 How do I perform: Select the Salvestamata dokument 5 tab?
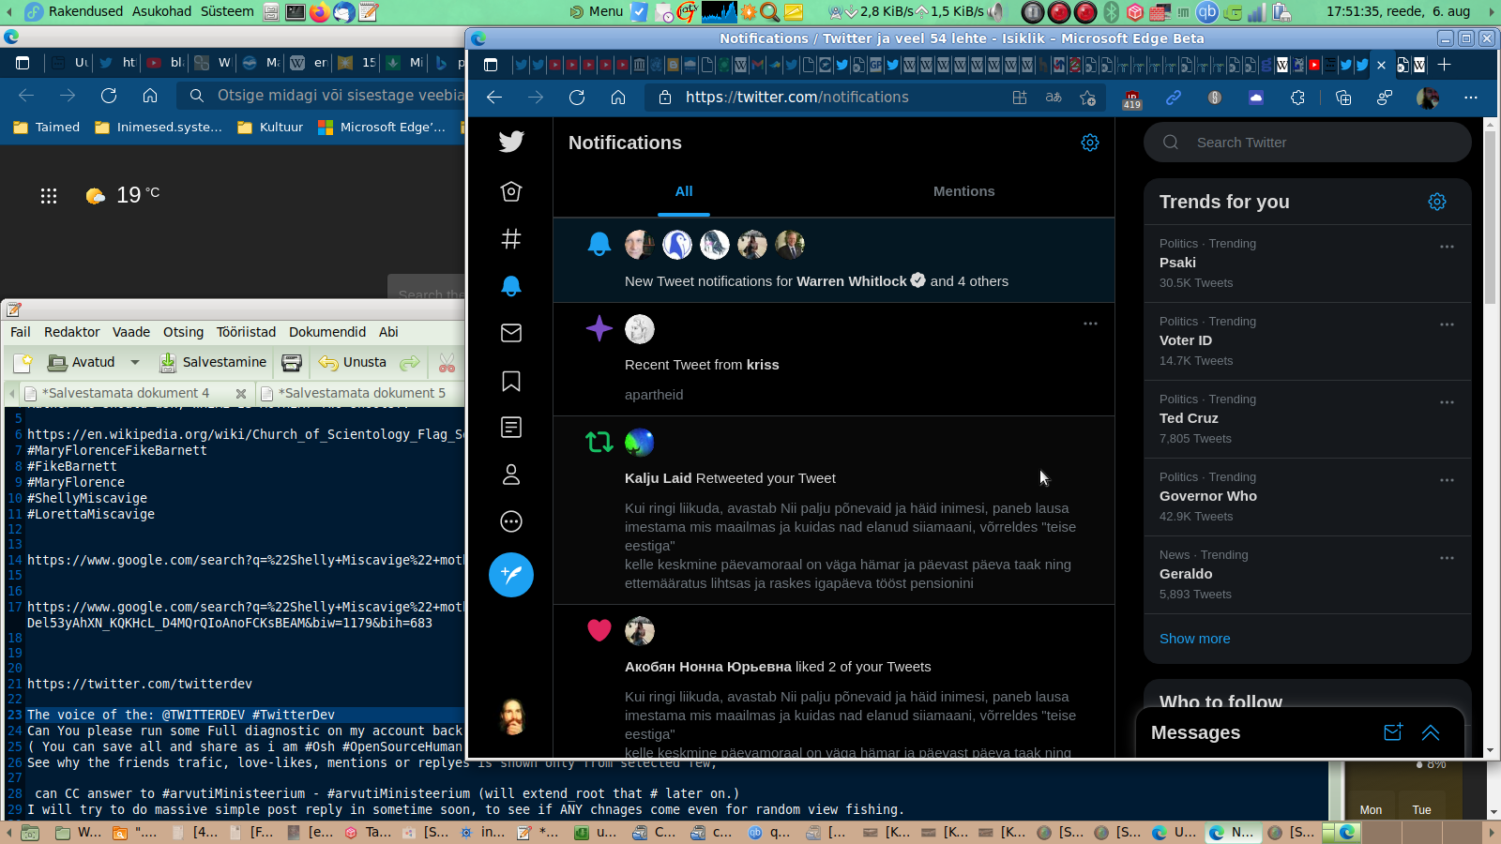pyautogui.click(x=361, y=393)
